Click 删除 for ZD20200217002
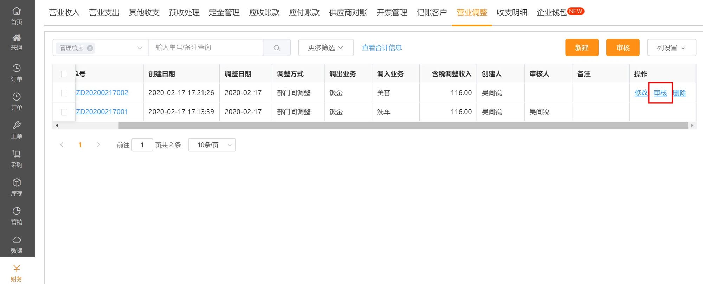 pyautogui.click(x=679, y=93)
